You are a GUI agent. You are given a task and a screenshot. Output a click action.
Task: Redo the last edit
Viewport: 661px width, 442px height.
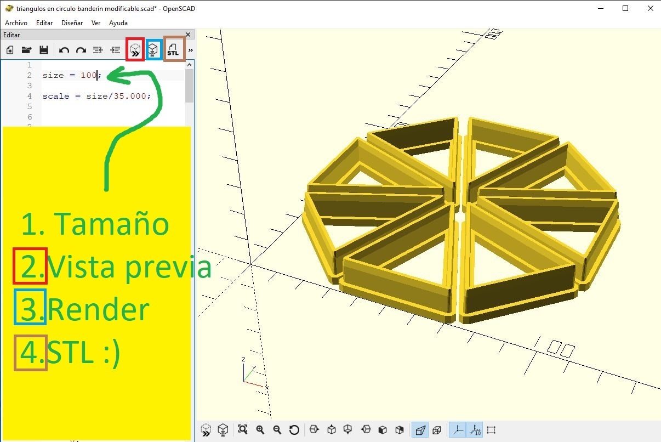point(81,50)
